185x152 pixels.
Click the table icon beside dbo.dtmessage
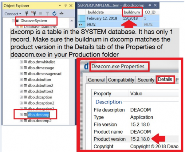[x=25, y=68]
